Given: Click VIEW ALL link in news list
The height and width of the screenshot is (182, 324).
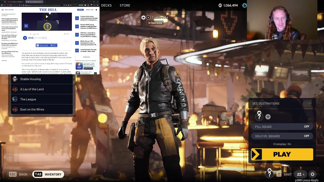Looking at the screenshot, I should click(x=4, y=60).
